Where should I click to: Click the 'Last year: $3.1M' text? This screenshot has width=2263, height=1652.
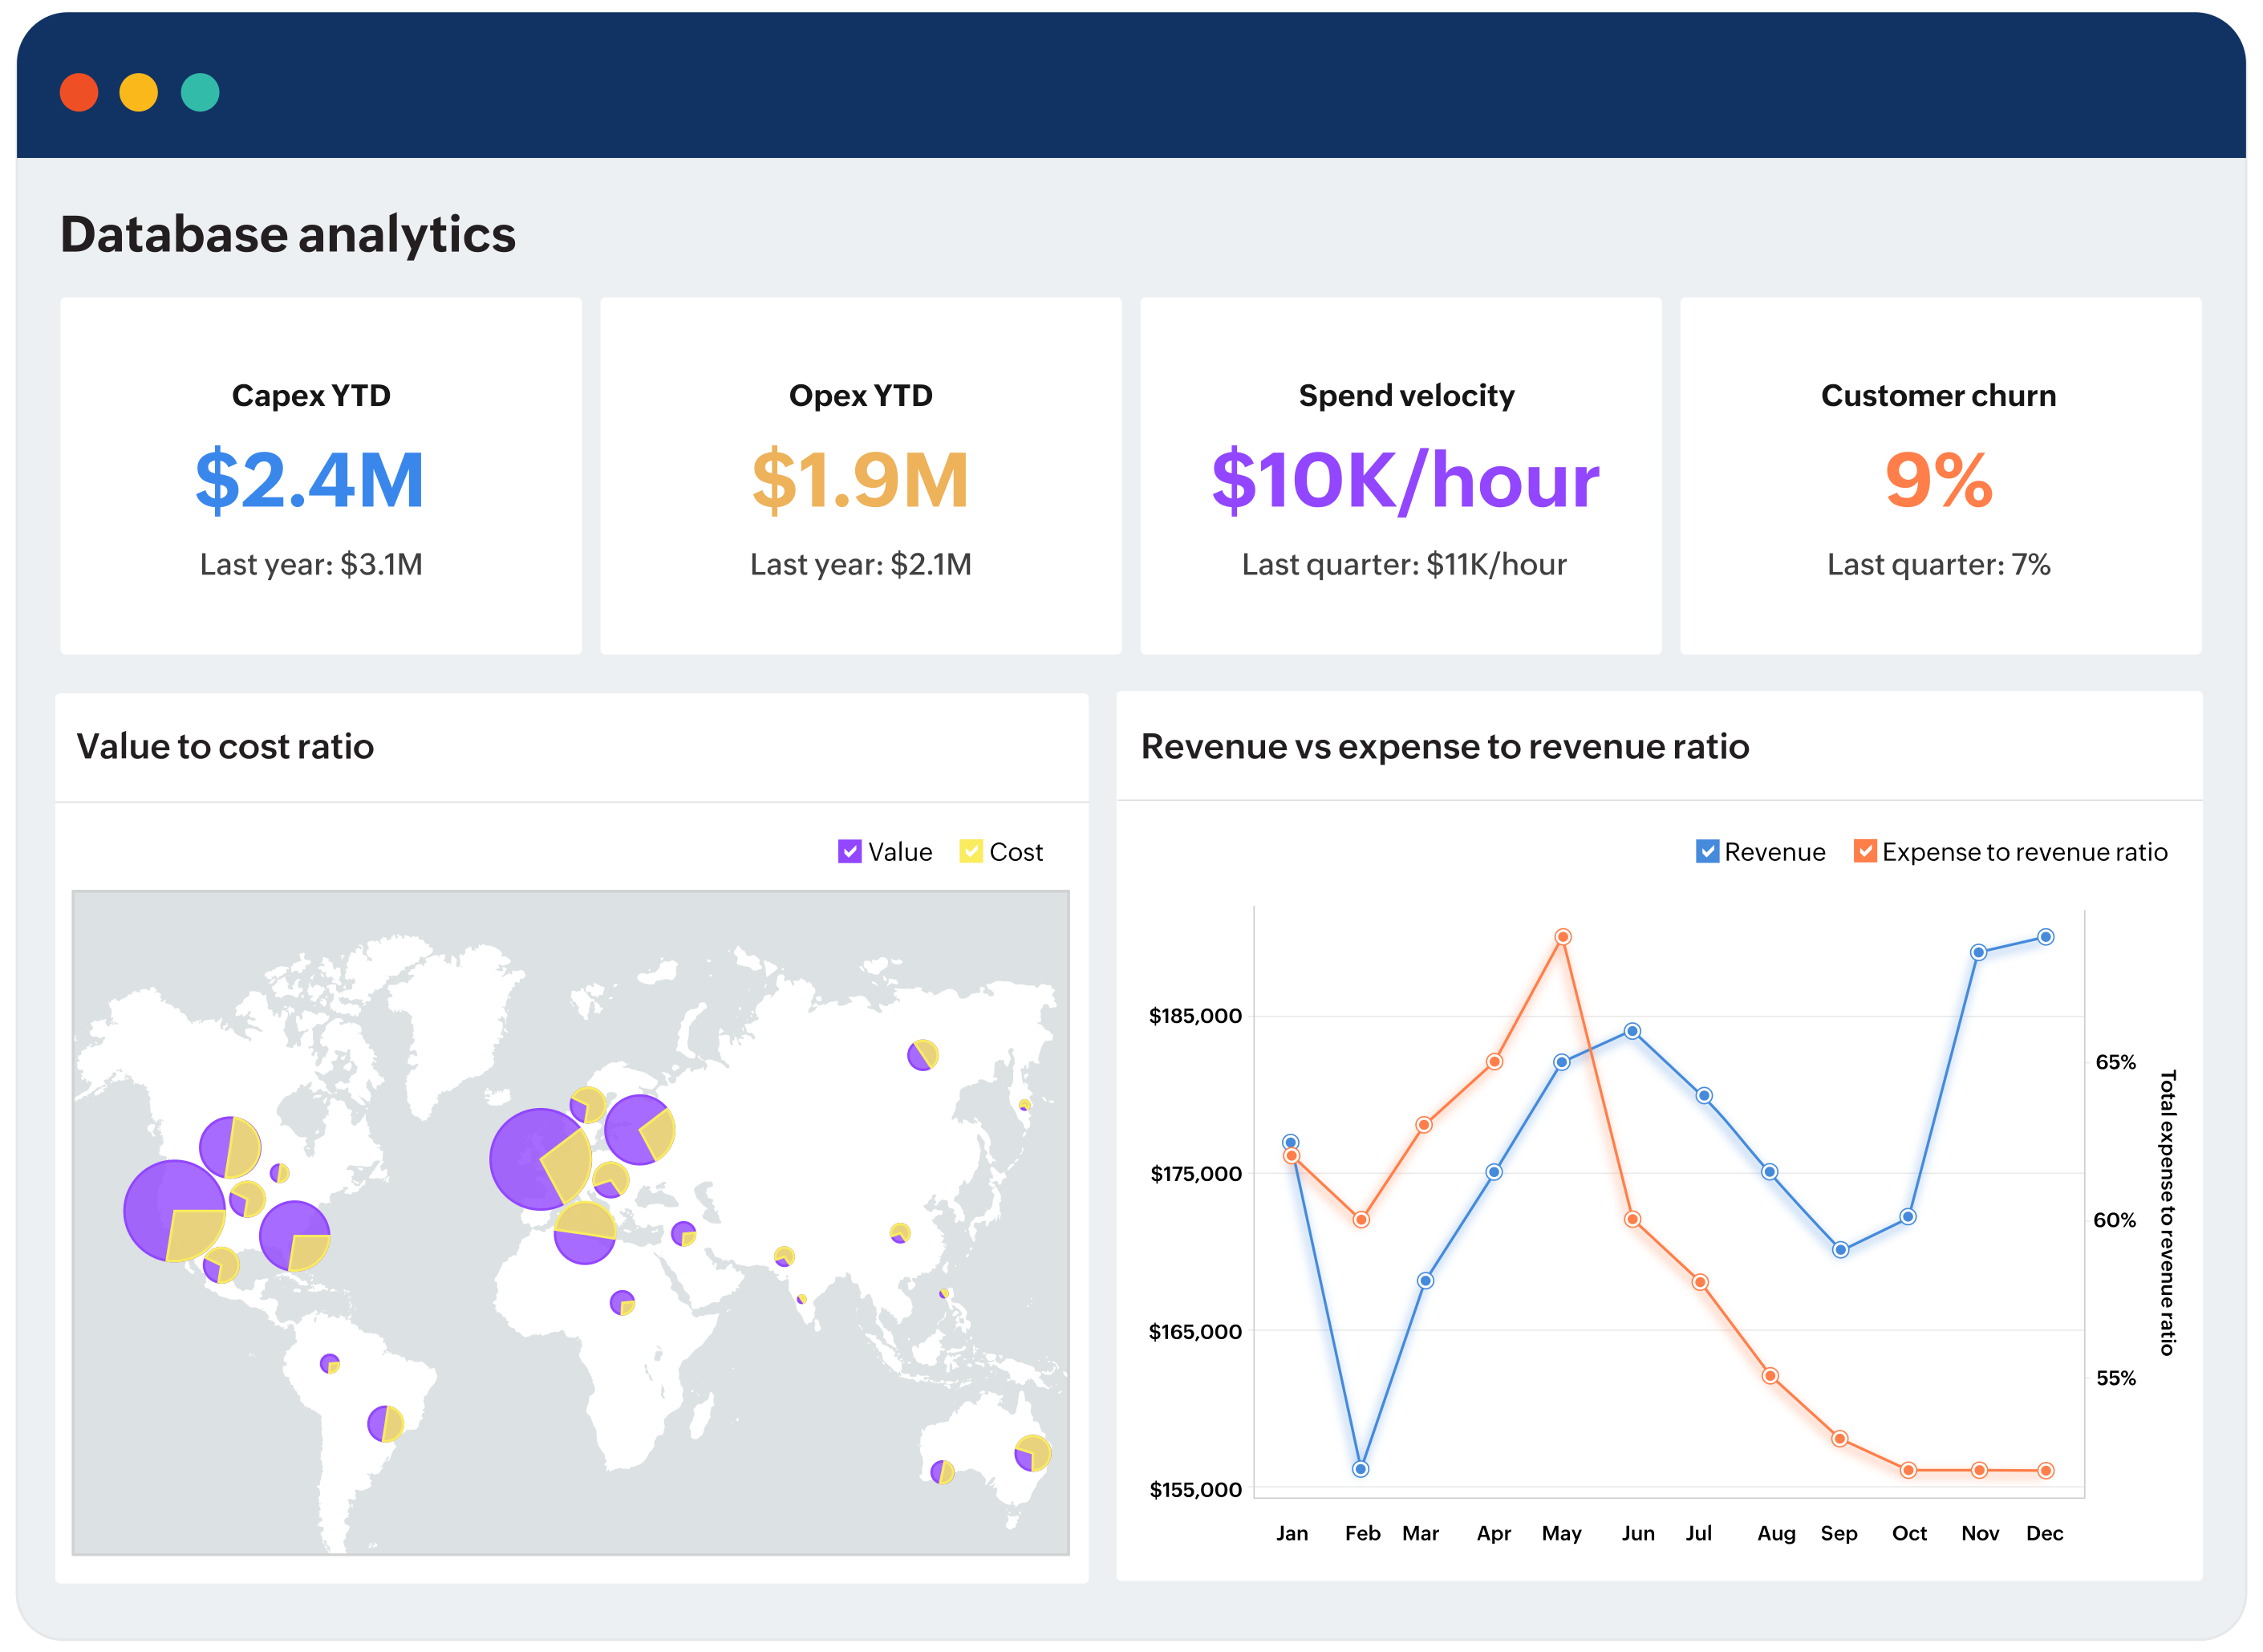[x=311, y=564]
